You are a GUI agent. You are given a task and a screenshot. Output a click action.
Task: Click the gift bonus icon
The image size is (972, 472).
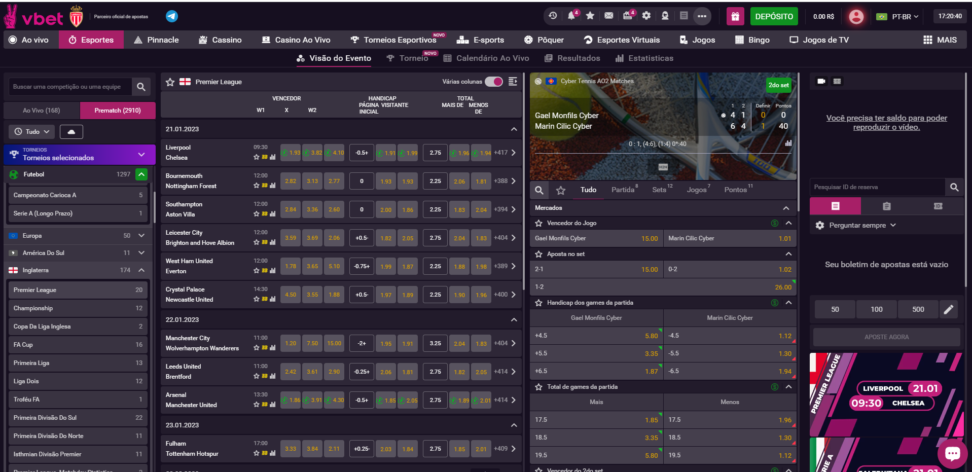(735, 16)
